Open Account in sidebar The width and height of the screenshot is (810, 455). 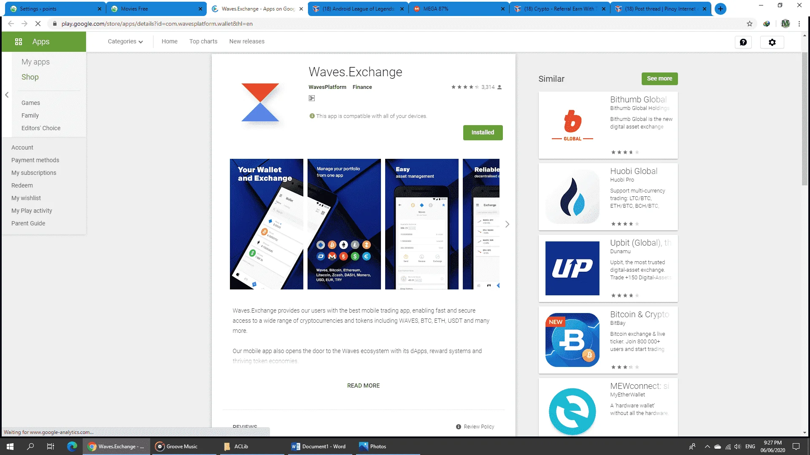pos(22,147)
